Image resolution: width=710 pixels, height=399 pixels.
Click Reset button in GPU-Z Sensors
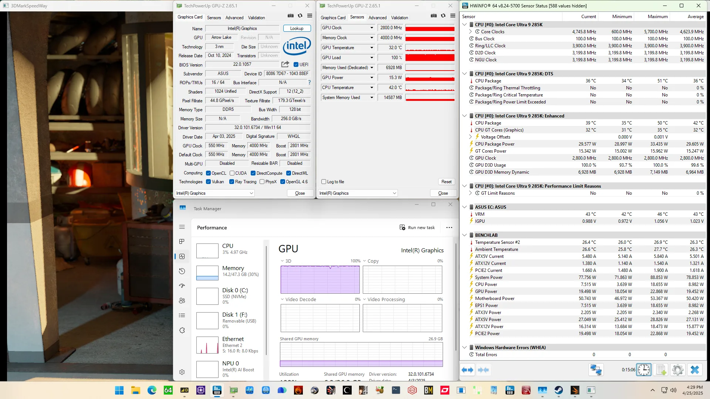[446, 182]
